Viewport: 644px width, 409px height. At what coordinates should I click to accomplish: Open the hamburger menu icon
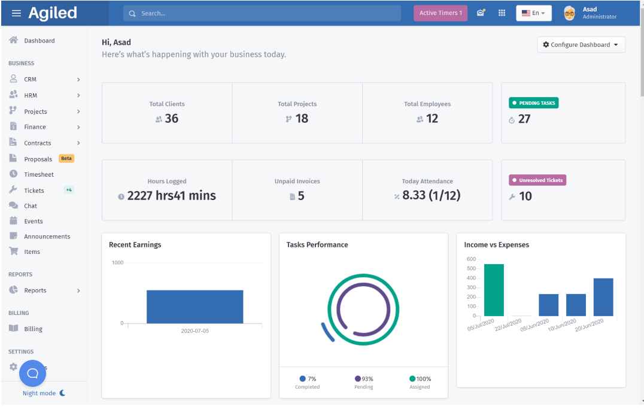pos(16,13)
